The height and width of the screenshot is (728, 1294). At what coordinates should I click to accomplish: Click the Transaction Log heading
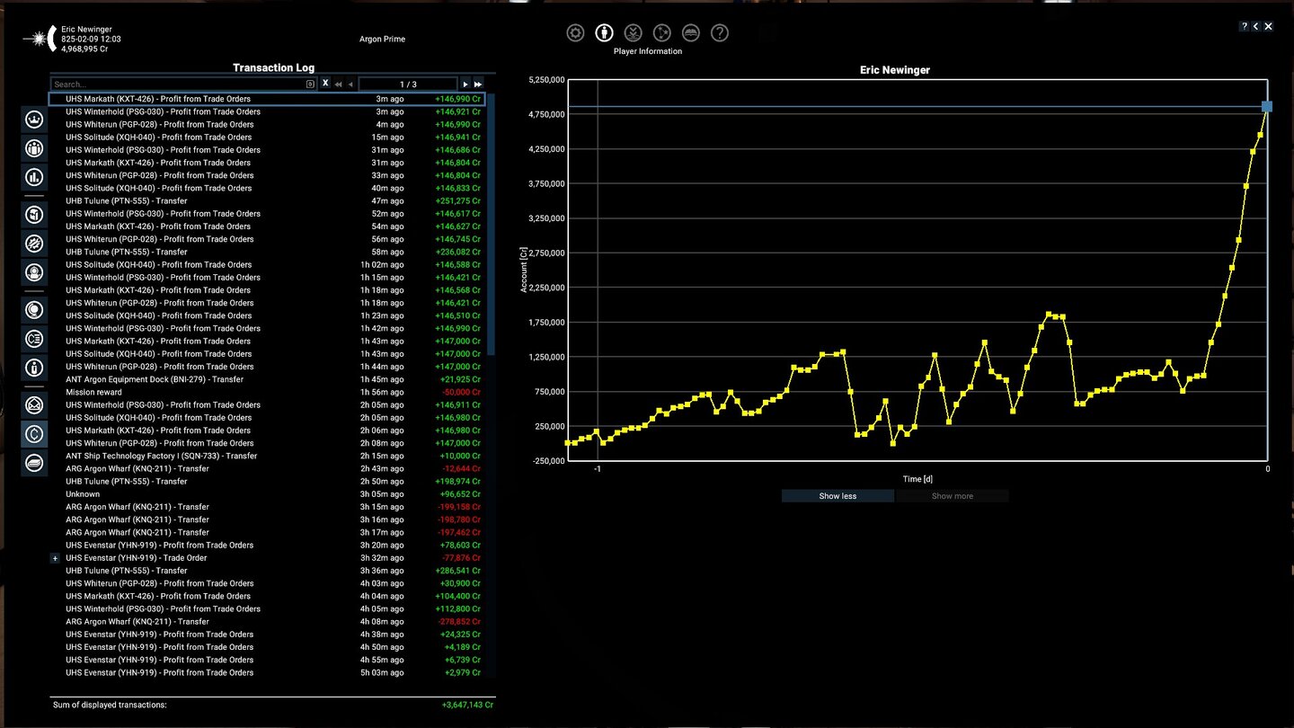pyautogui.click(x=273, y=67)
